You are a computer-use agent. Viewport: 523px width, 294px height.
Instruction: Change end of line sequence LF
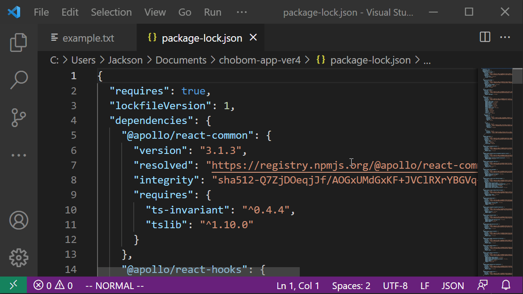(425, 285)
